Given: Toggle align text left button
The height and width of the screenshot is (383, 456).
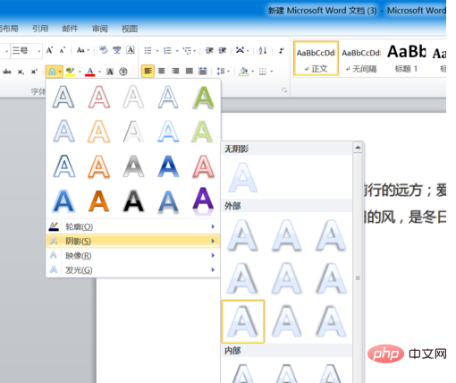Looking at the screenshot, I should tap(148, 71).
